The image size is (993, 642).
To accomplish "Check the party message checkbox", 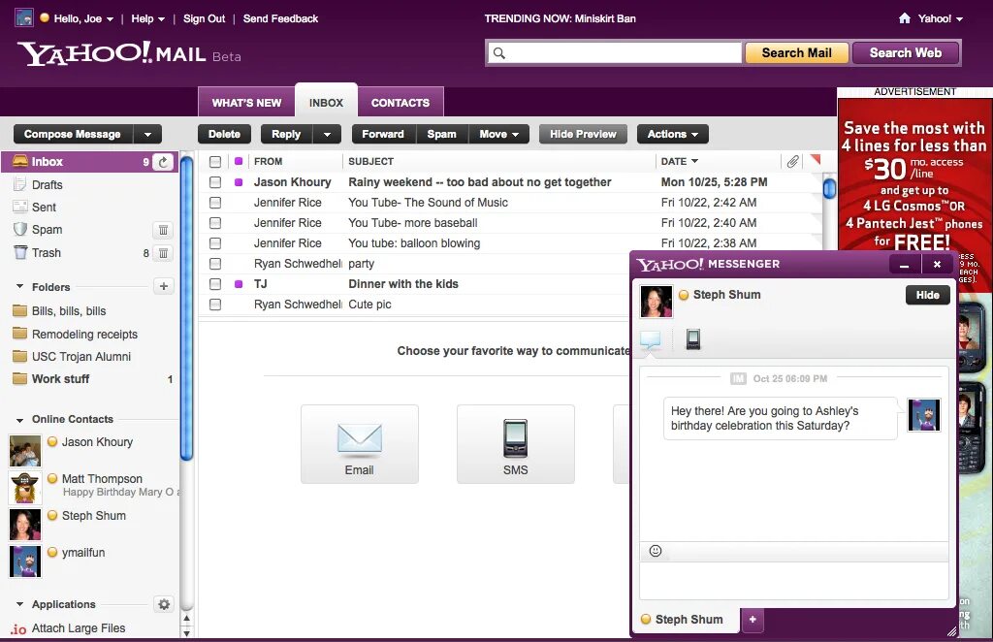I will click(215, 264).
